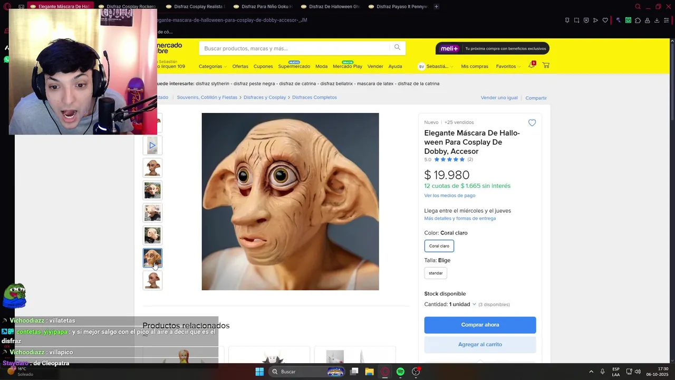Switch to Disfraz De Halloween tab

tap(330, 6)
